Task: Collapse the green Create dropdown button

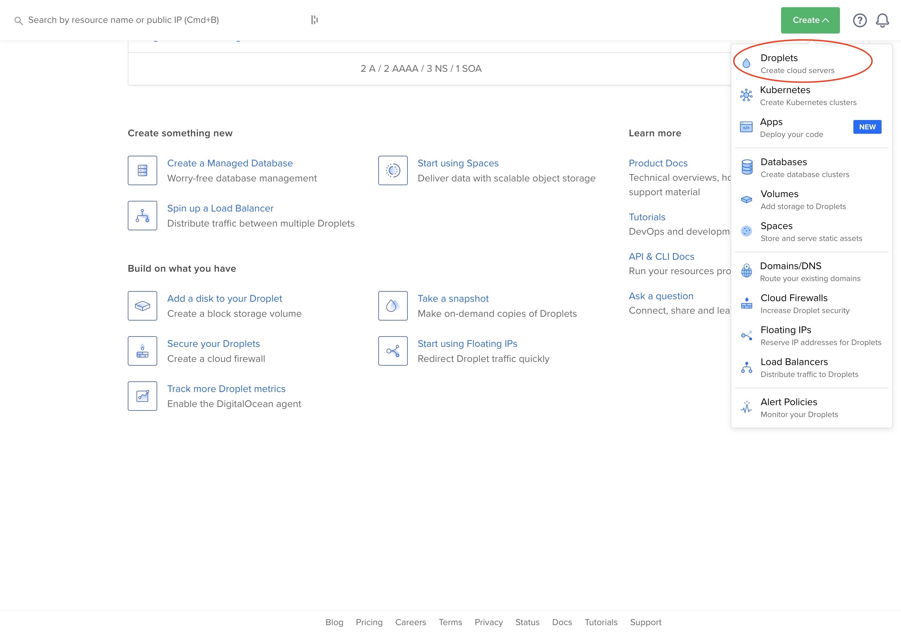Action: point(810,20)
